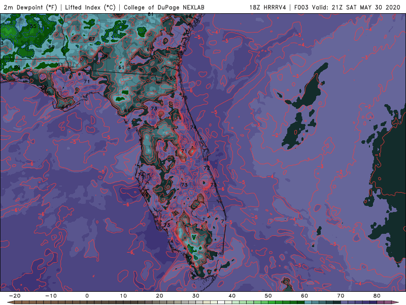Click the "70" color scale label
Viewport: 406px width, 305px height.
pyautogui.click(x=341, y=296)
